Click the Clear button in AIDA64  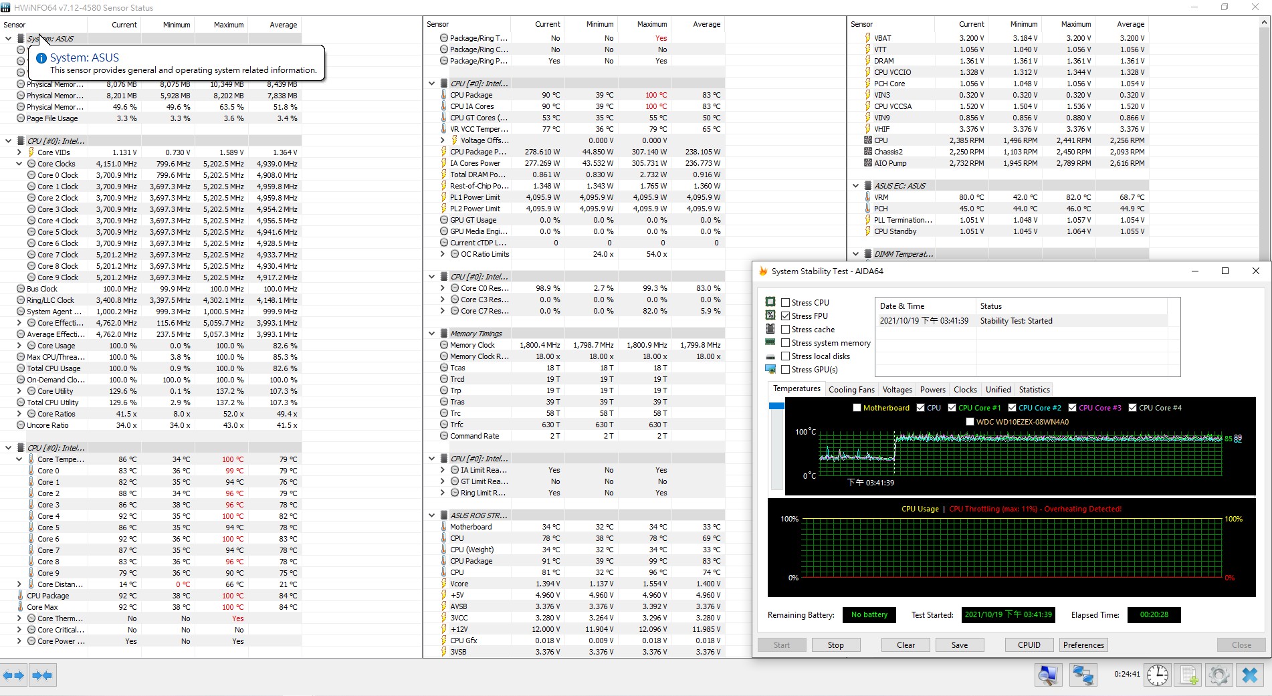tap(906, 645)
